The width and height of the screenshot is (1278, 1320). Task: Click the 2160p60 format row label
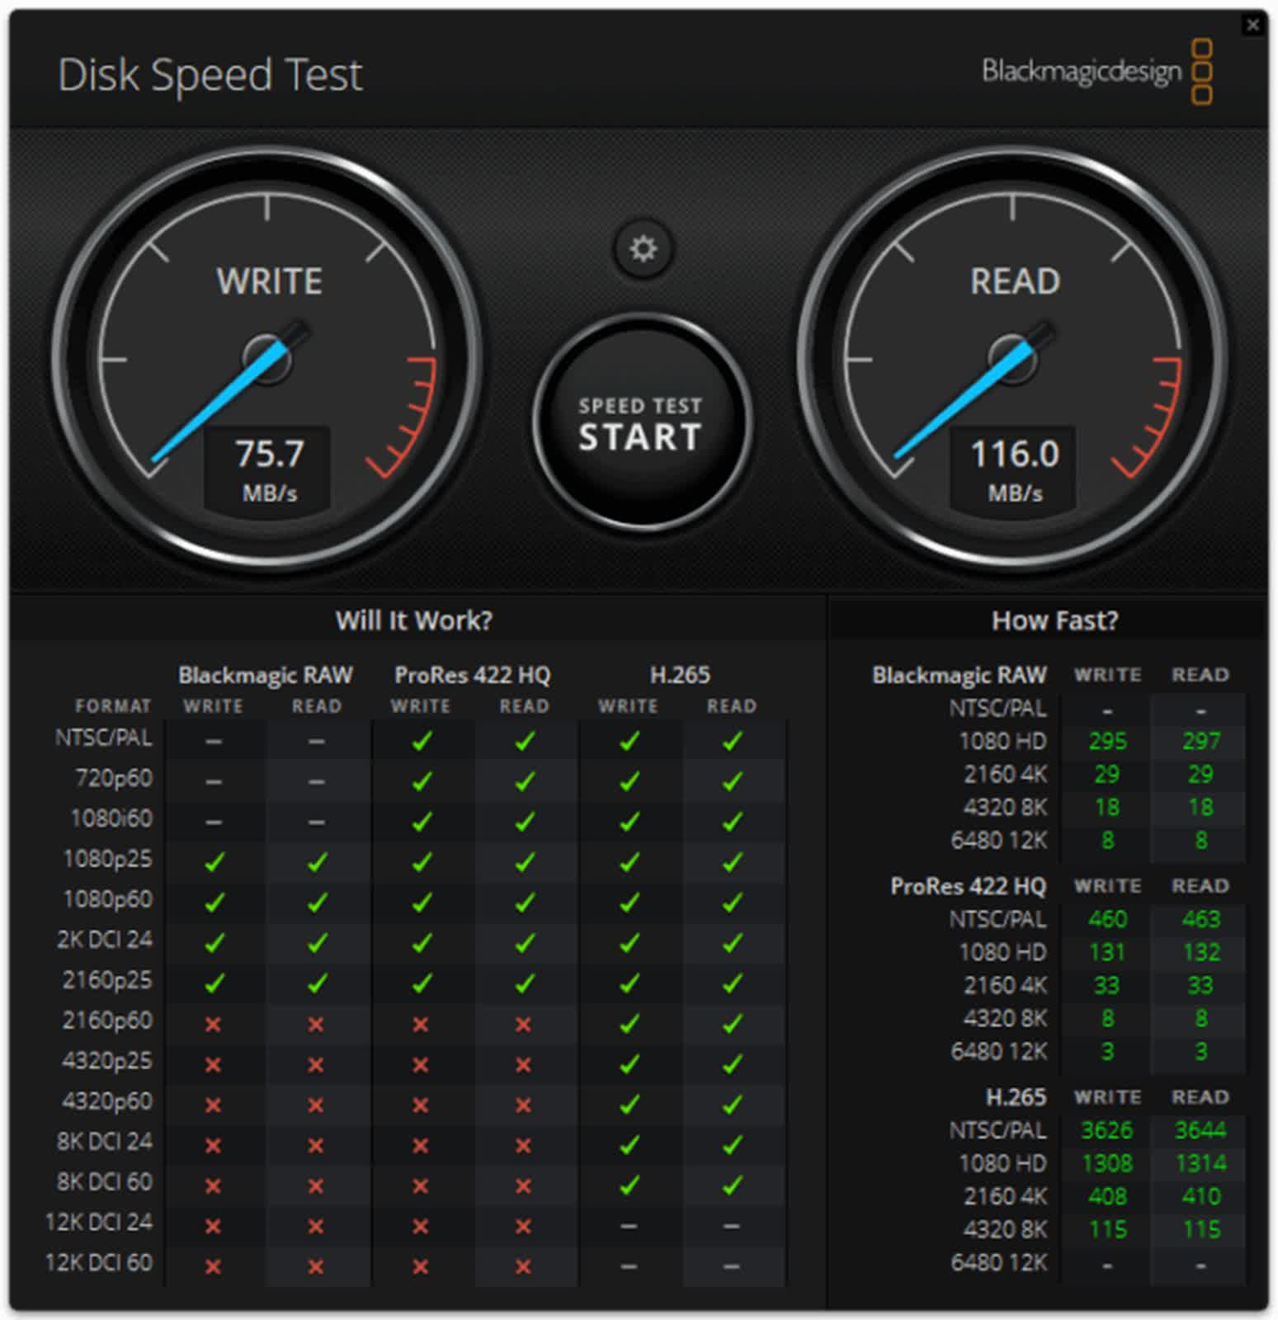tap(108, 1021)
